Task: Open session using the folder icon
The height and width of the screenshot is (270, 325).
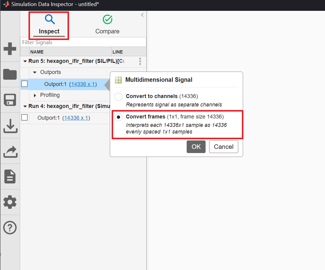Action: click(x=10, y=74)
